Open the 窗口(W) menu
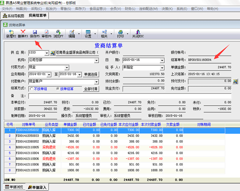Screen dimensions: 240x191 [x=197, y=9]
